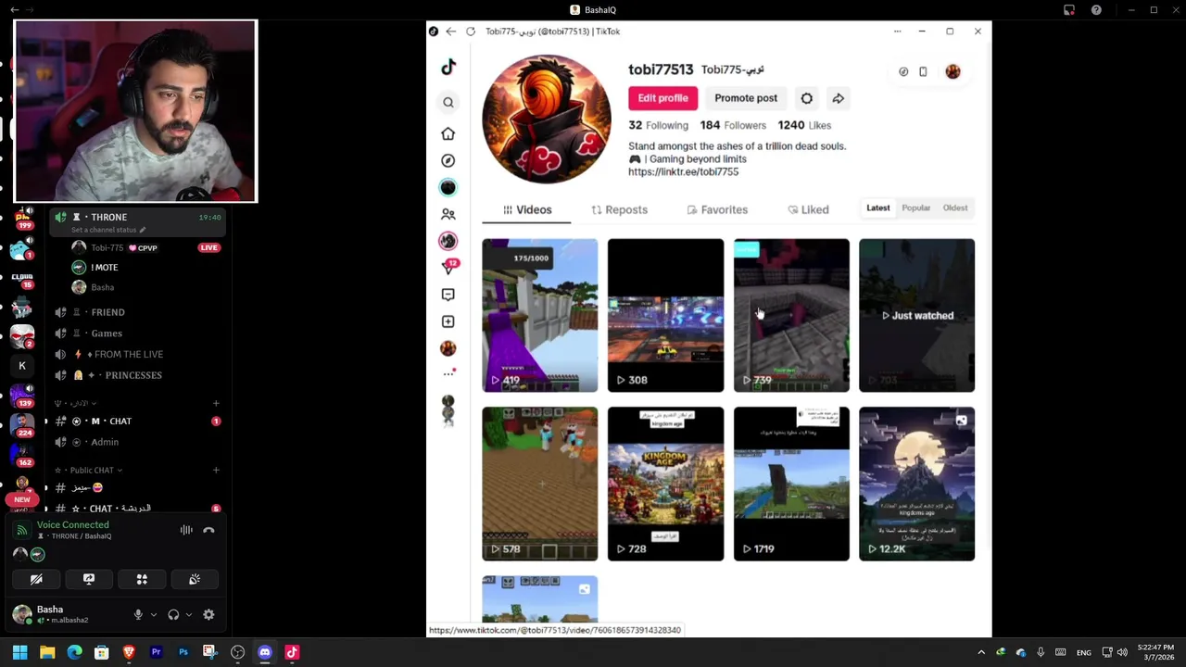Go to TikTok Home in sidebar
The height and width of the screenshot is (667, 1186).
click(448, 133)
